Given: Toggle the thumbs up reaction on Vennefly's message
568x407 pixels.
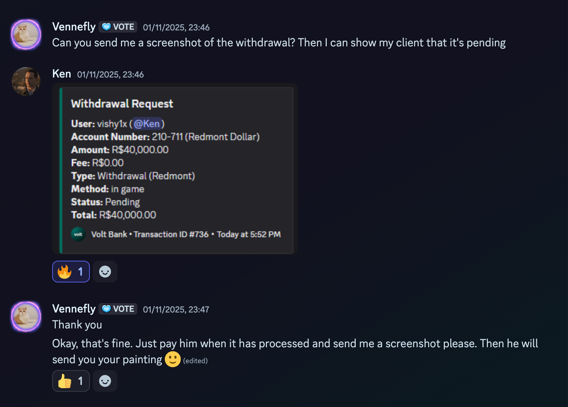Looking at the screenshot, I should click(x=71, y=381).
